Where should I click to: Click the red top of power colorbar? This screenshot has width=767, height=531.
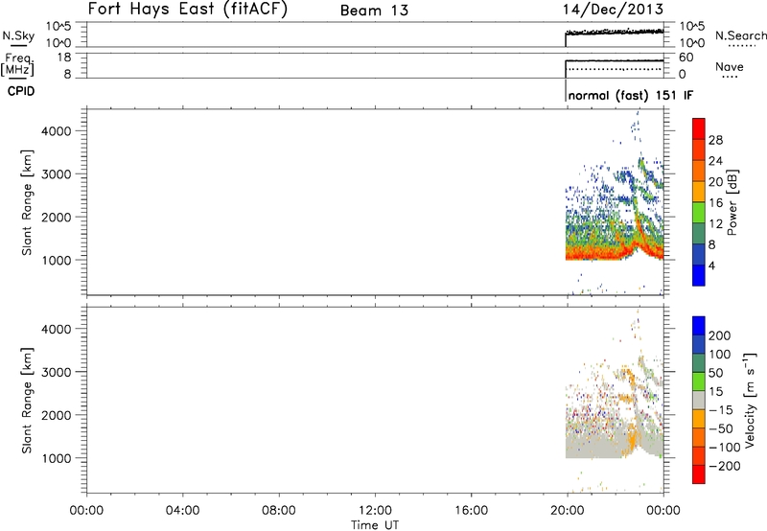click(x=699, y=127)
